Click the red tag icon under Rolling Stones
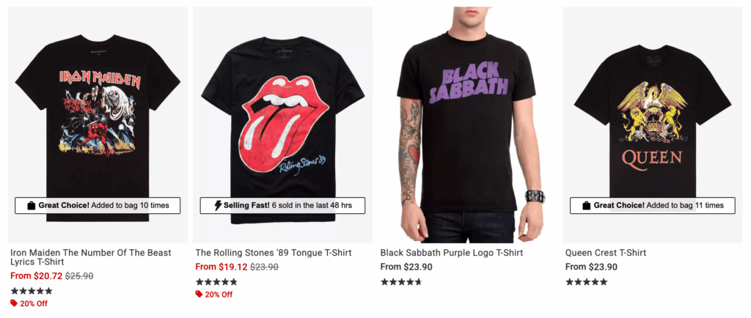 [x=199, y=295]
